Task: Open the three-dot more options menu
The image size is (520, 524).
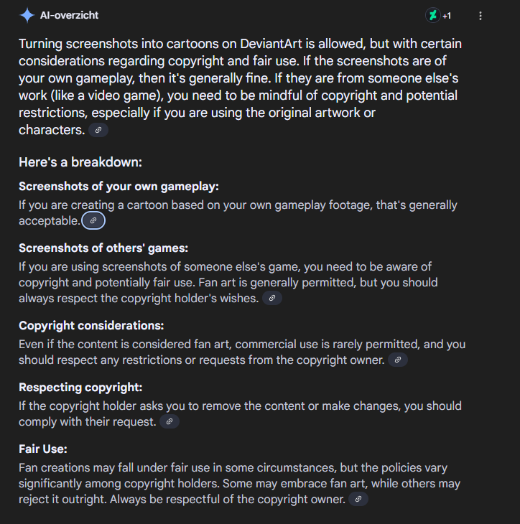Action: coord(480,16)
